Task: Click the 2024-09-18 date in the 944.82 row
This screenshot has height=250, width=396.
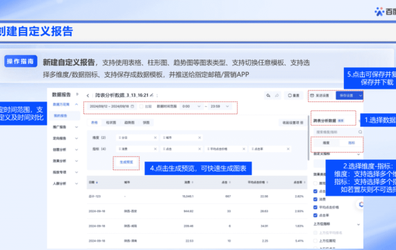Action: coord(97,211)
